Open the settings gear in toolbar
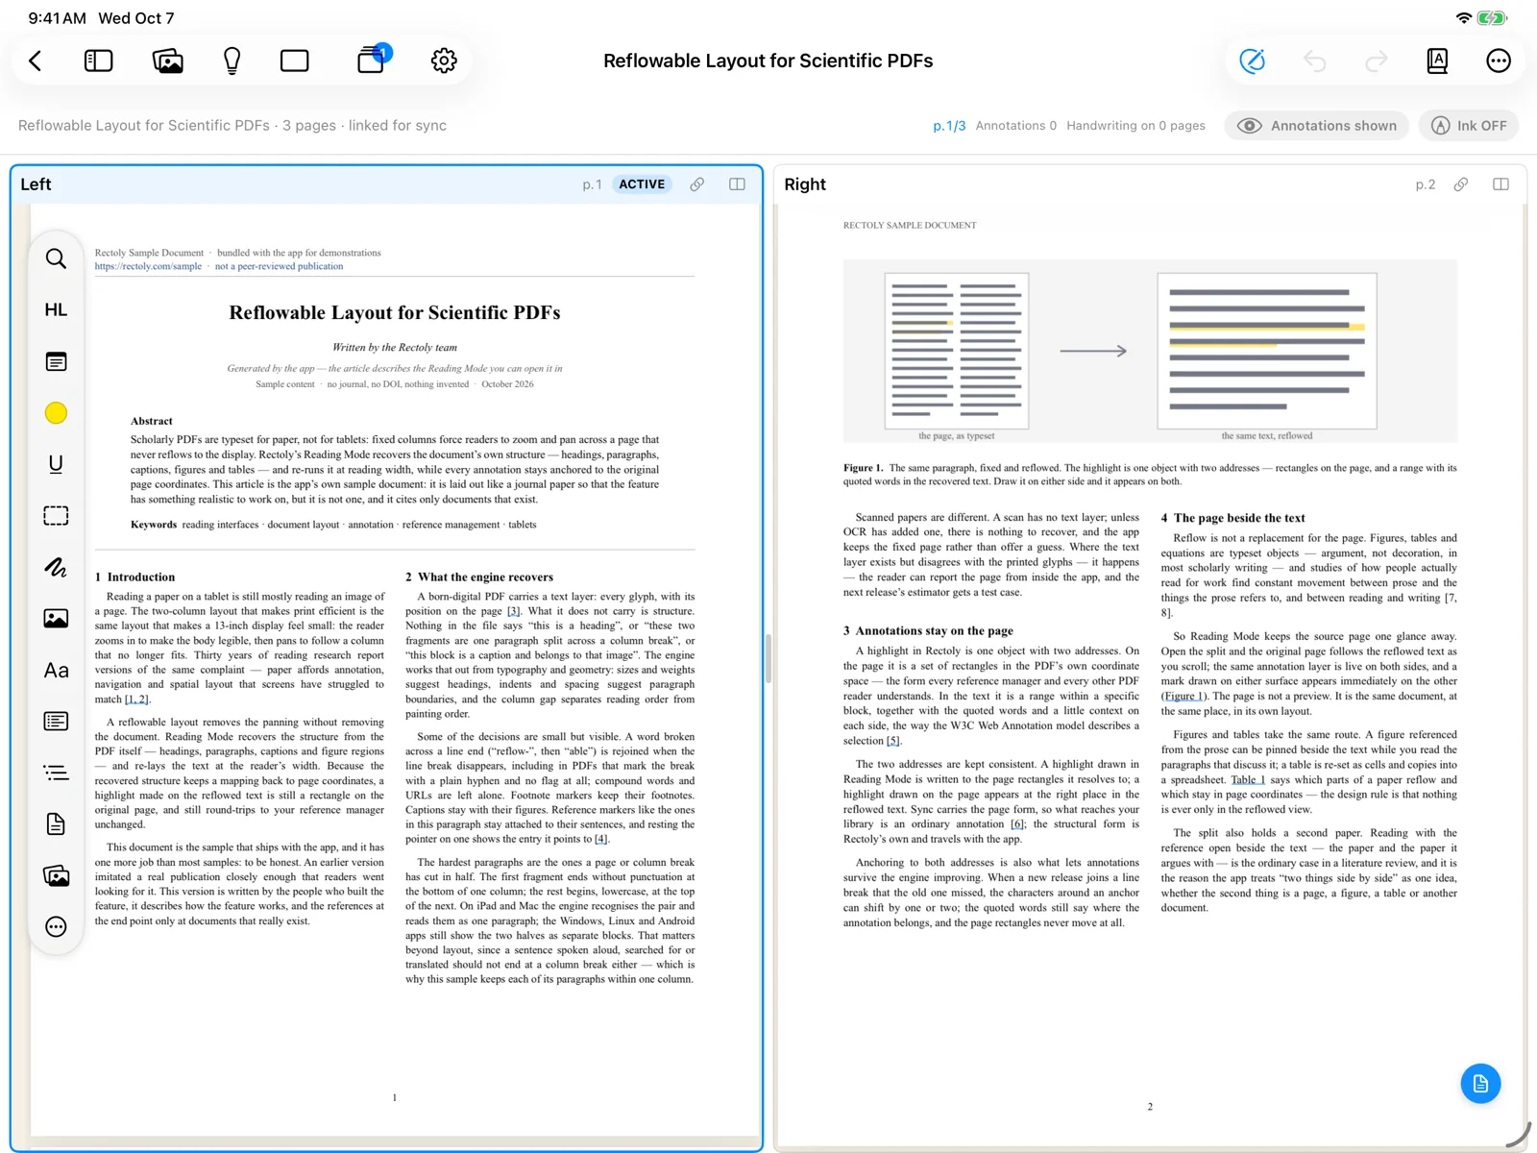Screen dimensions: 1537x1153 [x=444, y=61]
